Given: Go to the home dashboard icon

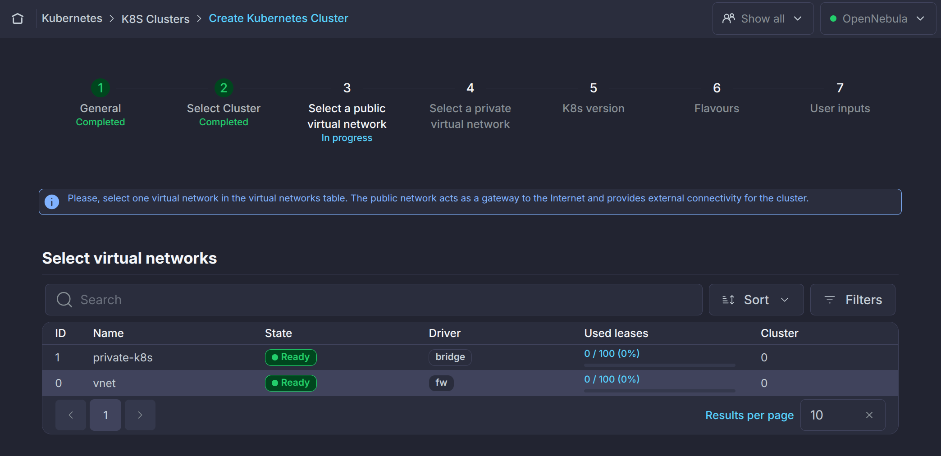Looking at the screenshot, I should tap(18, 18).
